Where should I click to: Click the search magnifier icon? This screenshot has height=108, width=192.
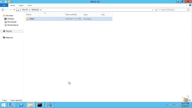[x=188, y=10]
